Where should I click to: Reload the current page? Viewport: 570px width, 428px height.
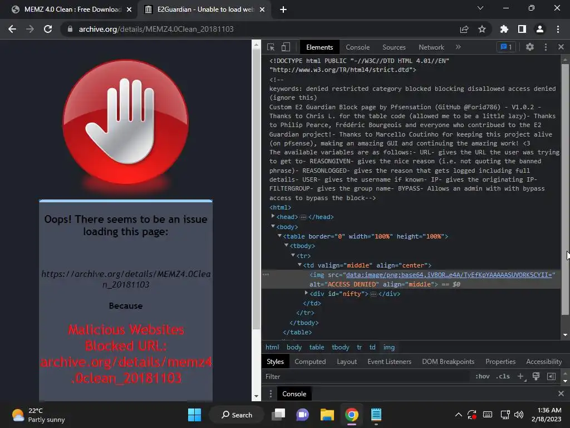coord(48,29)
